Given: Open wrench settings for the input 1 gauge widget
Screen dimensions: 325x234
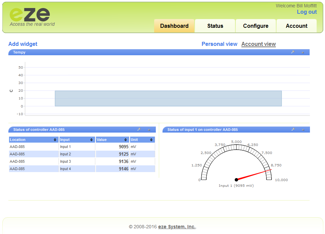Looking at the screenshot, I should pyautogui.click(x=293, y=130).
